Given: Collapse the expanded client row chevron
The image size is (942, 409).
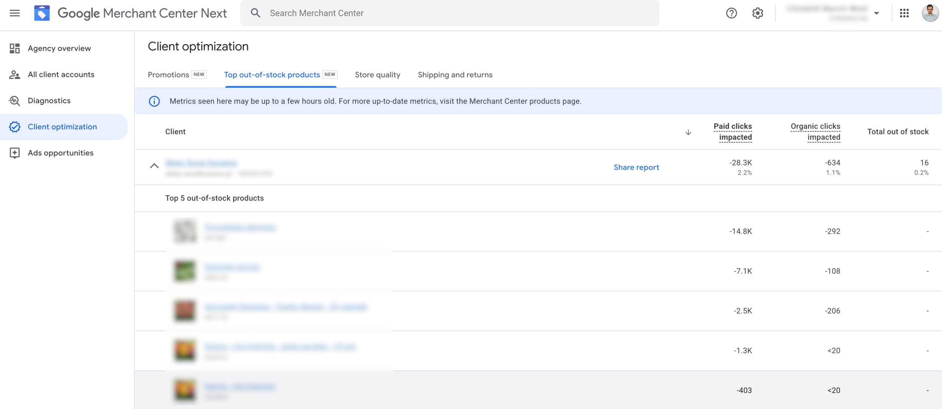Looking at the screenshot, I should (x=154, y=166).
